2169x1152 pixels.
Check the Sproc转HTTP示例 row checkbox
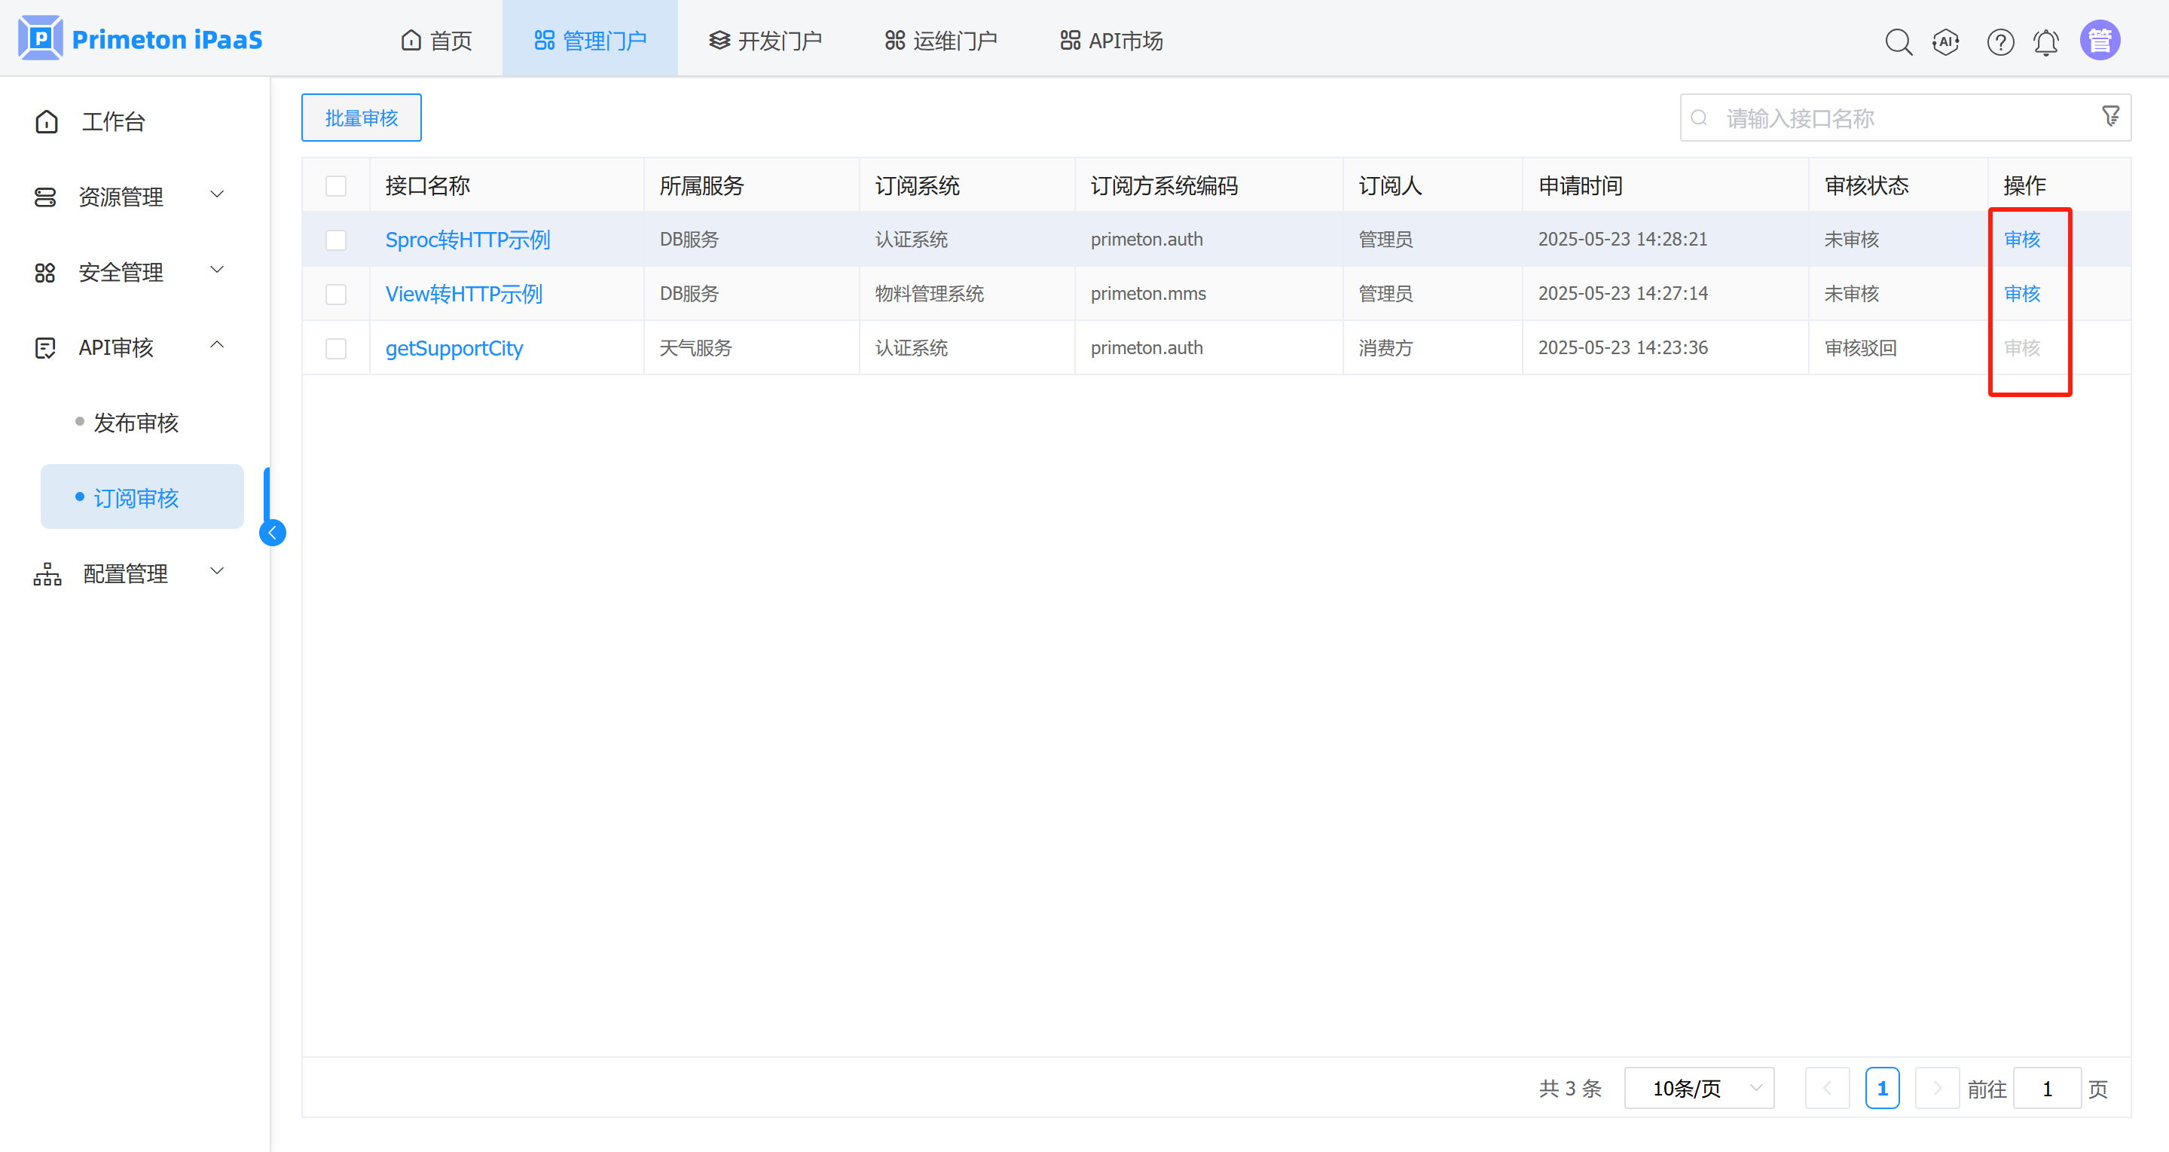click(336, 240)
